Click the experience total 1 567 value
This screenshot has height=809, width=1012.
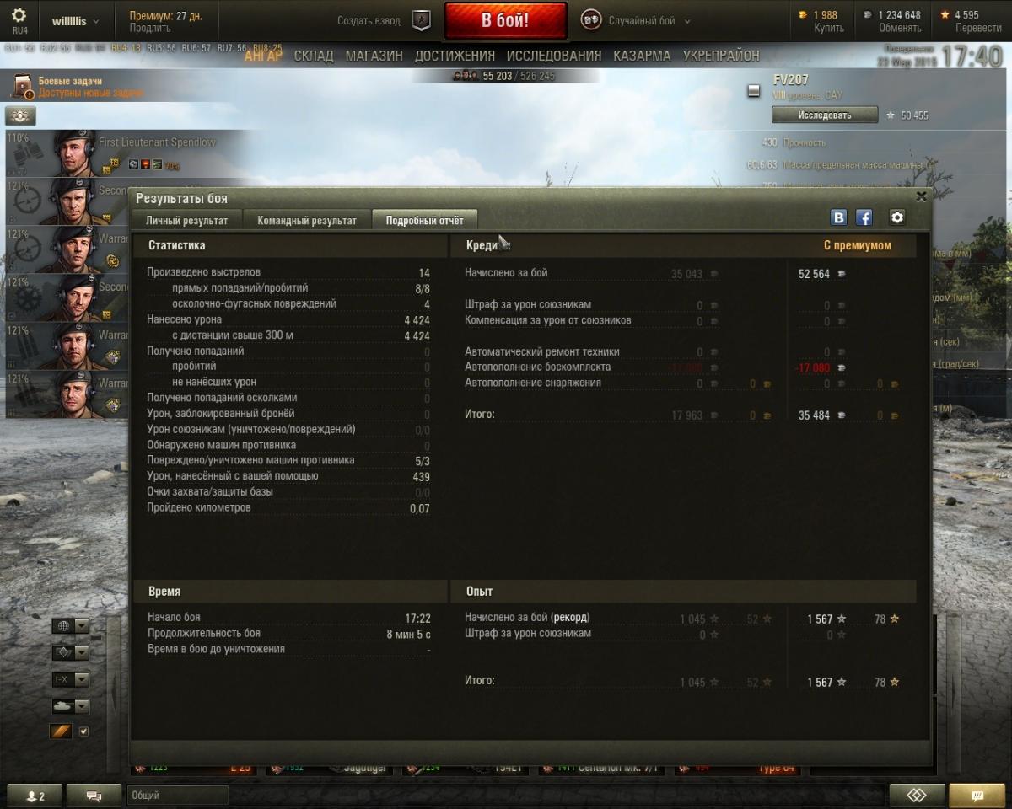(819, 683)
